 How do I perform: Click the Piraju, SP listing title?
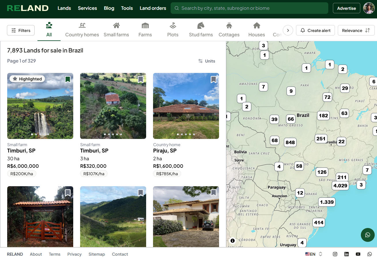pyautogui.click(x=165, y=150)
